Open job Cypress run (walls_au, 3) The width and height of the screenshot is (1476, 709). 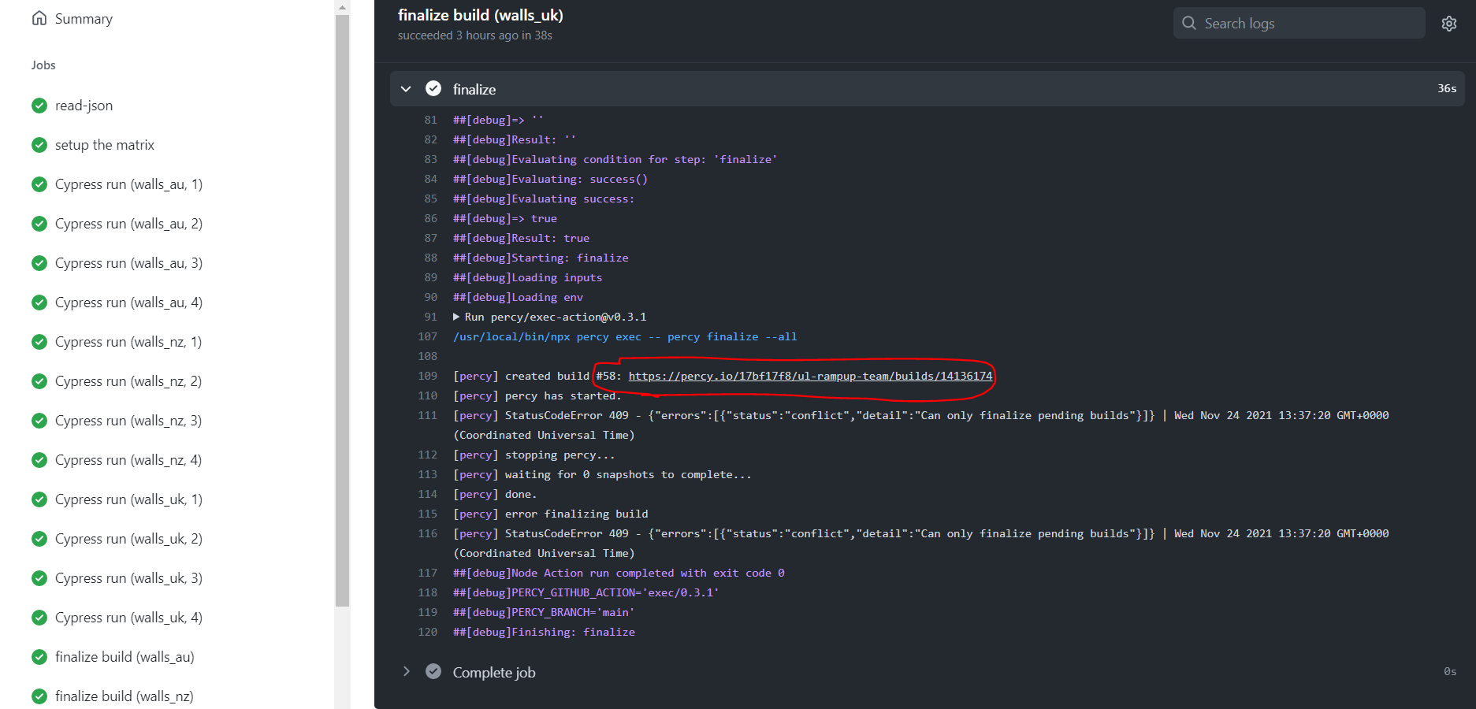click(x=128, y=263)
